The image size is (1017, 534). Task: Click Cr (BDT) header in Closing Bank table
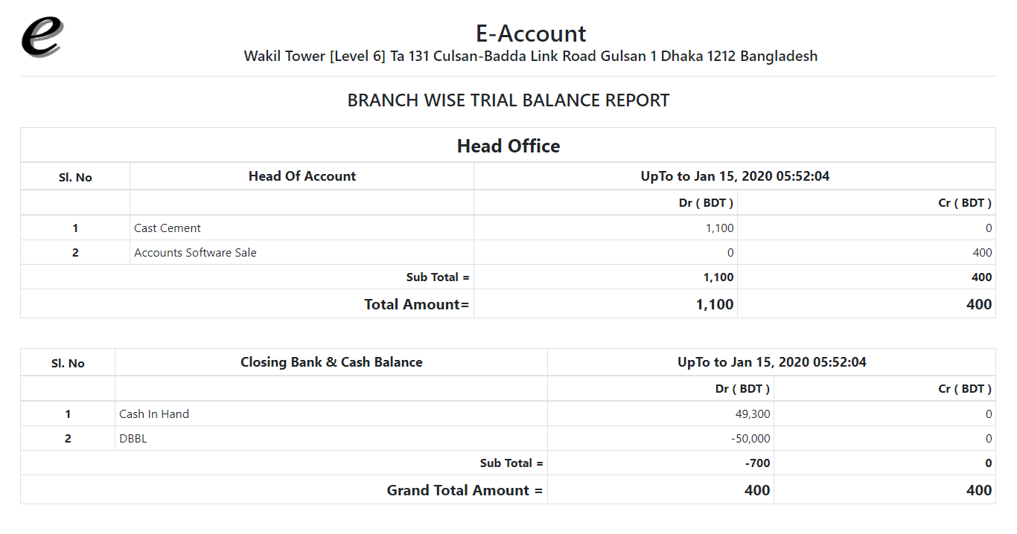click(965, 389)
